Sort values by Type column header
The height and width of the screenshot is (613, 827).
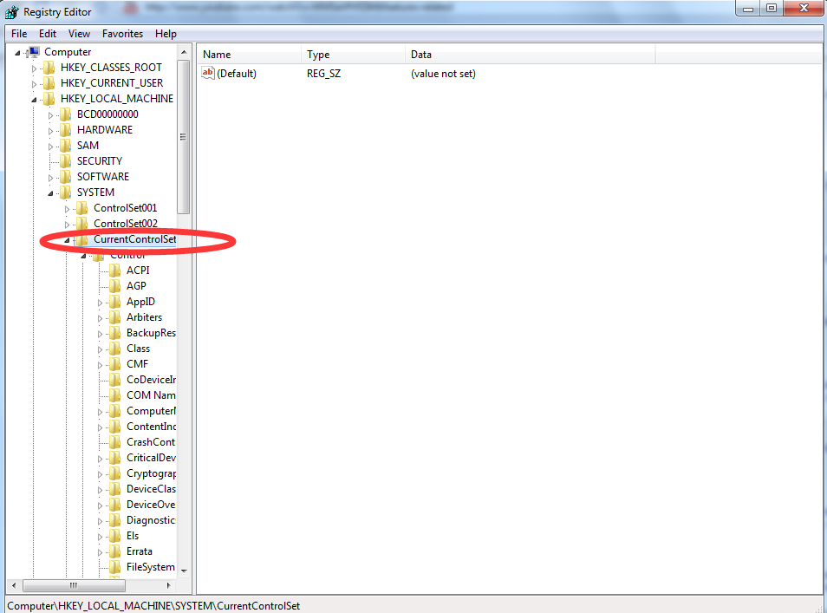click(x=354, y=55)
